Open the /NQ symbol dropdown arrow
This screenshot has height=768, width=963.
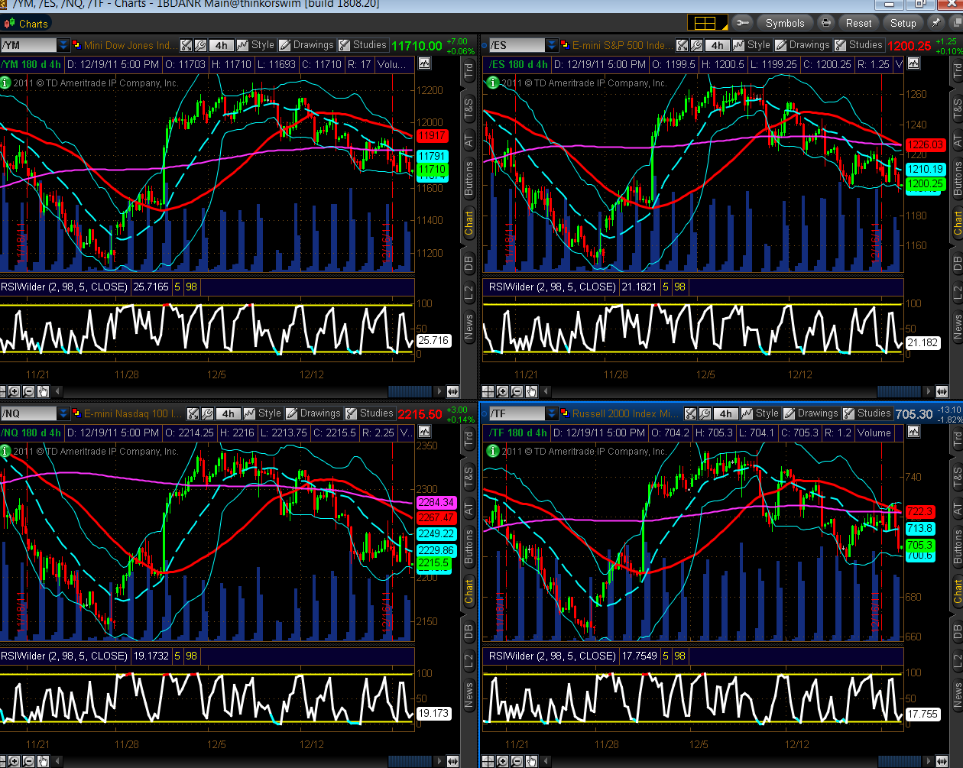point(63,413)
